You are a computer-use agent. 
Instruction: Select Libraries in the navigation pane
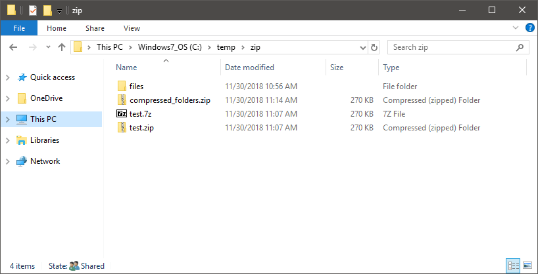pos(45,140)
